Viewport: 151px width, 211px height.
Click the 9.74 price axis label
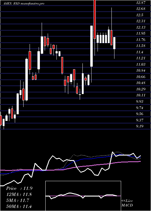[x=140, y=108]
